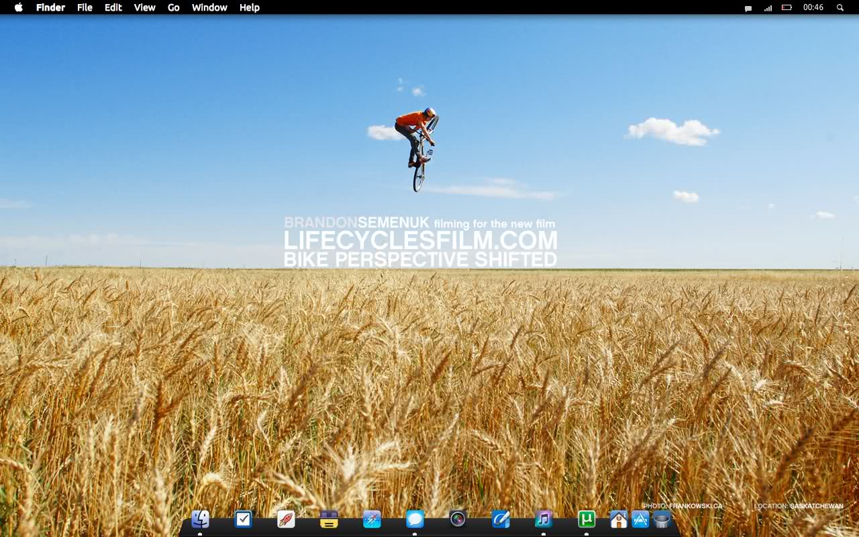Open the File menu
The width and height of the screenshot is (859, 537).
coord(85,7)
